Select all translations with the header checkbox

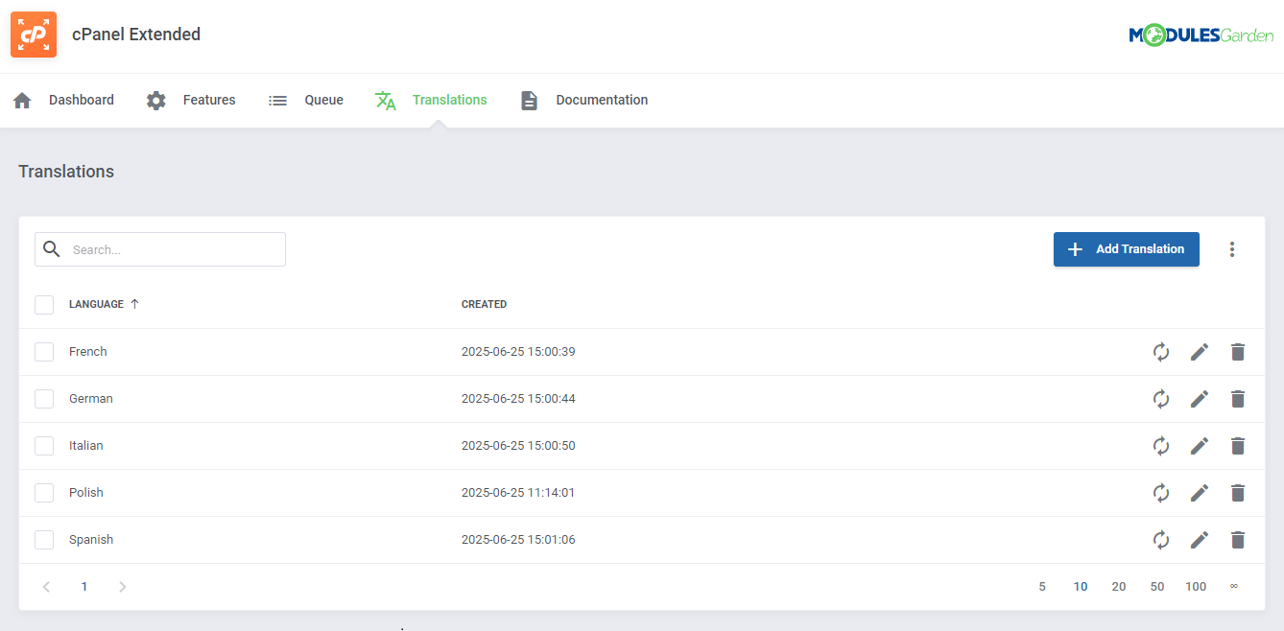[44, 304]
